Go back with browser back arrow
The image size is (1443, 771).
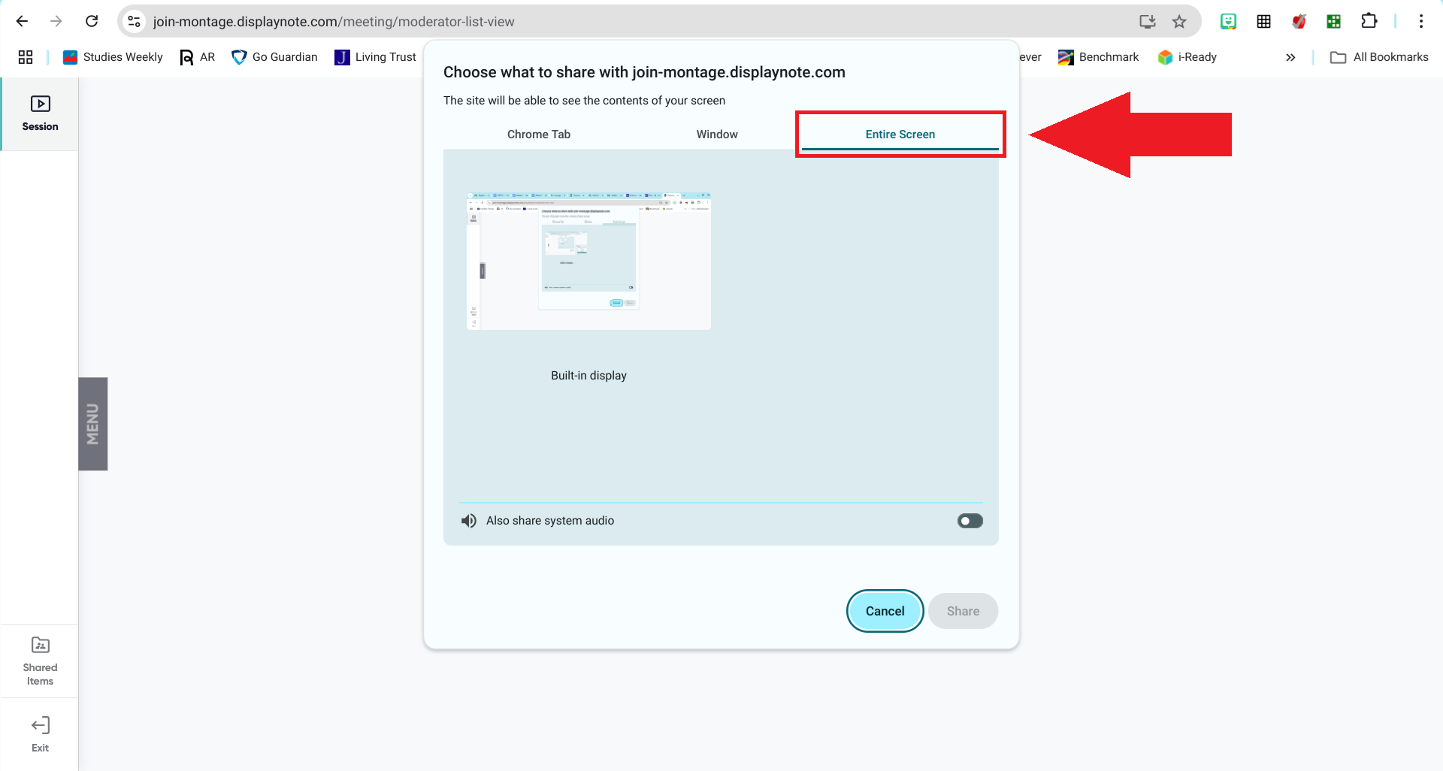[x=22, y=22]
